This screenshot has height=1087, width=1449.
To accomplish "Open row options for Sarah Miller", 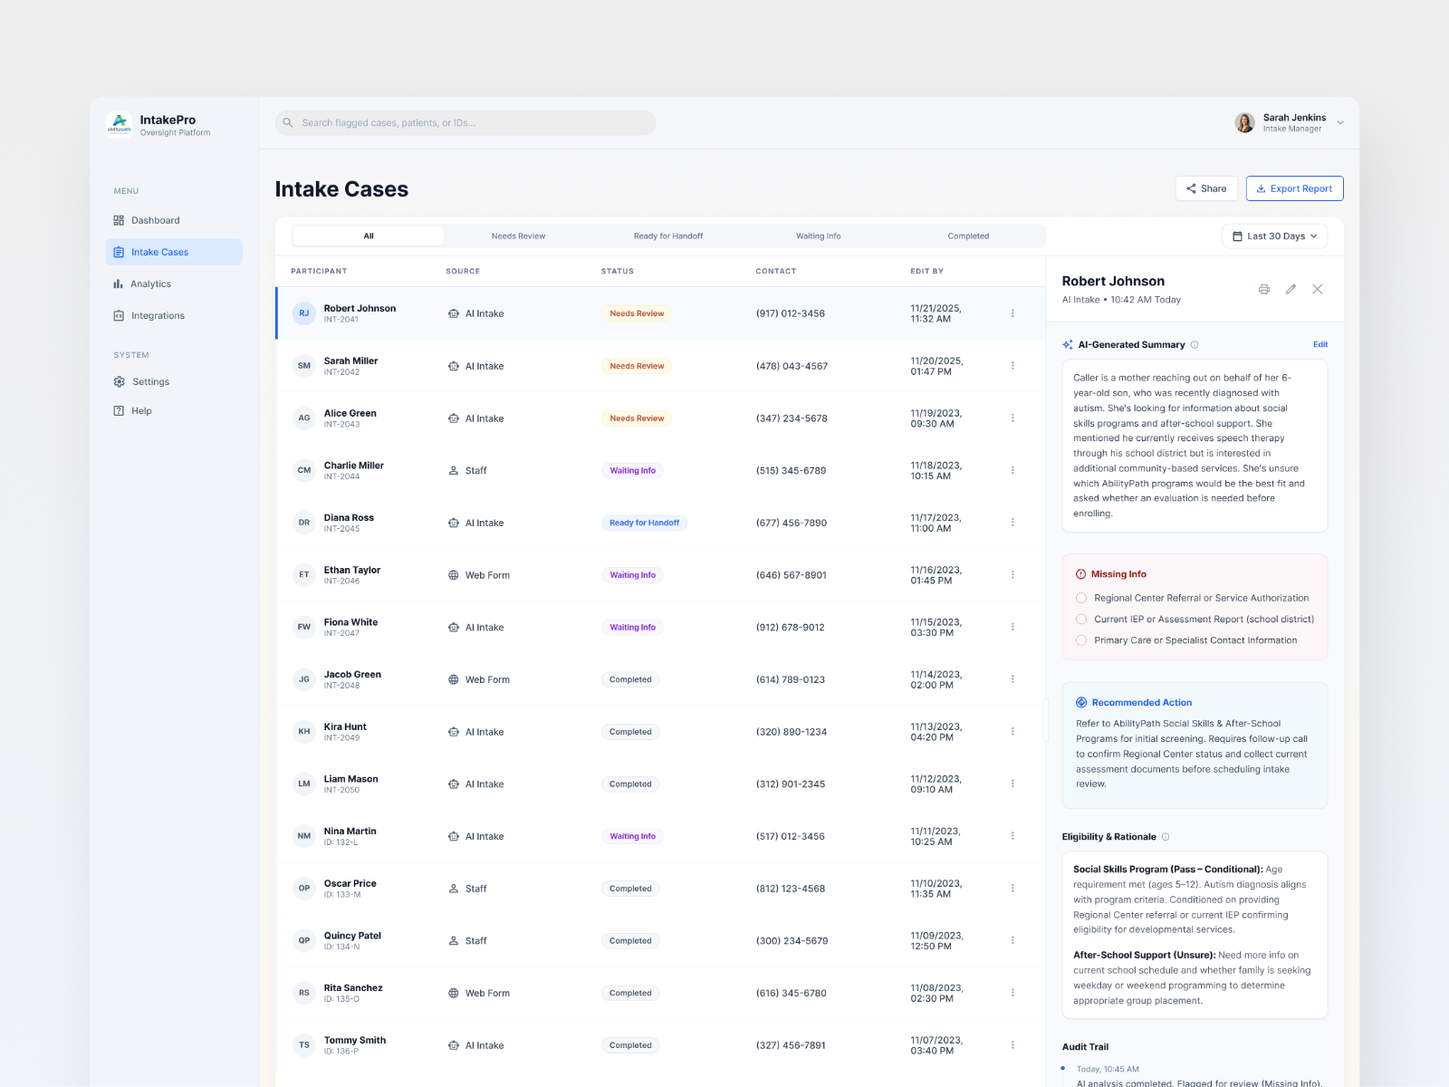I will pyautogui.click(x=1012, y=366).
